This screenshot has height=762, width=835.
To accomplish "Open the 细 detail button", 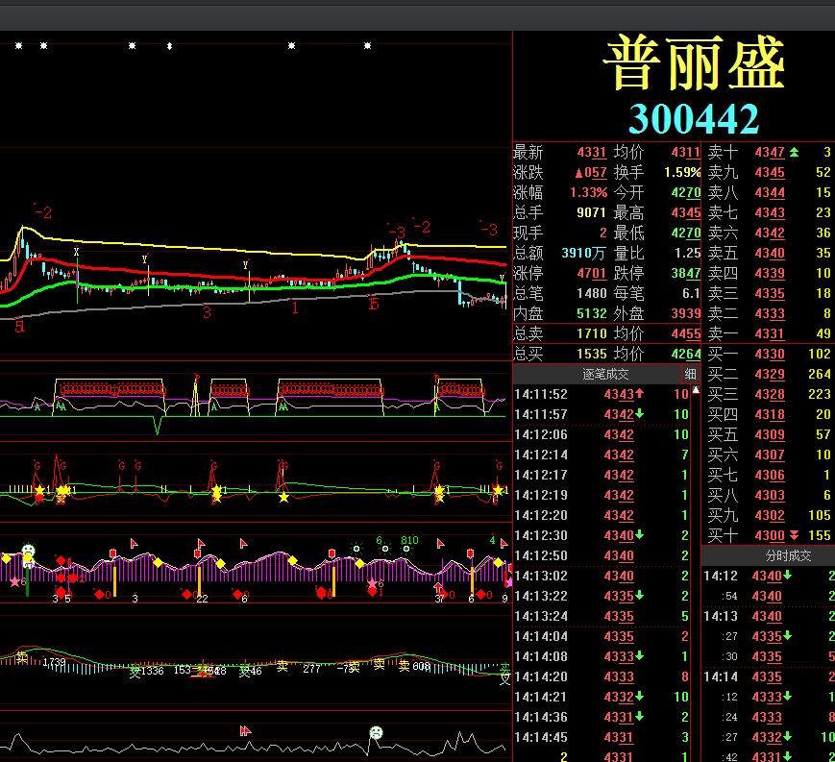I will pyautogui.click(x=690, y=375).
